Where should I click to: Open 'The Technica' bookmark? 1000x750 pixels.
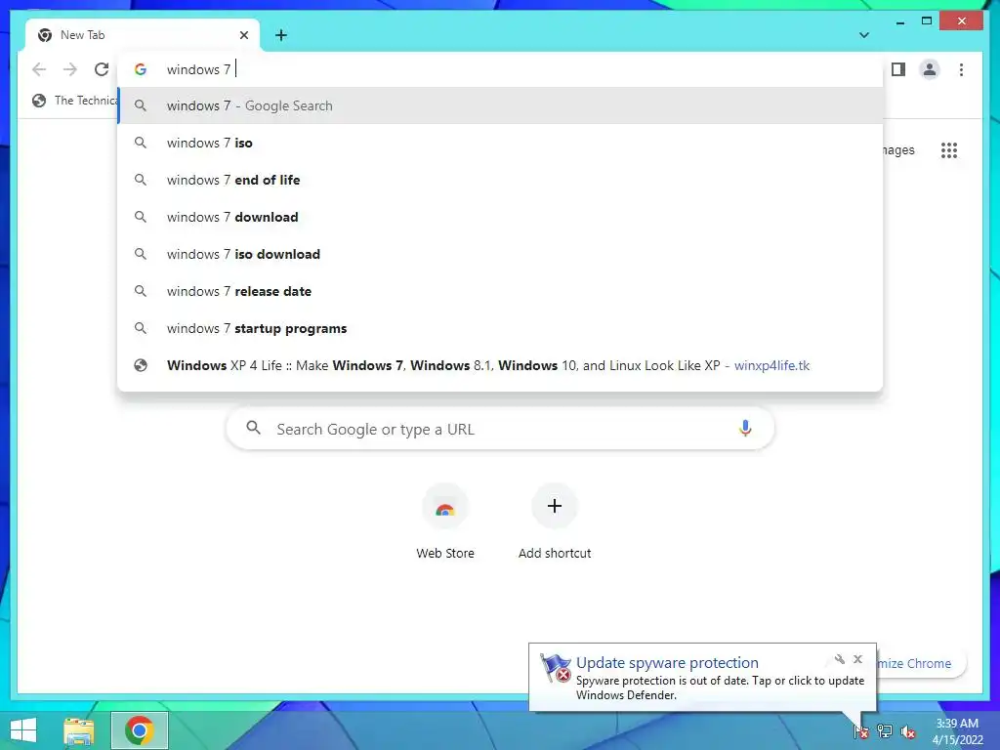click(x=75, y=101)
